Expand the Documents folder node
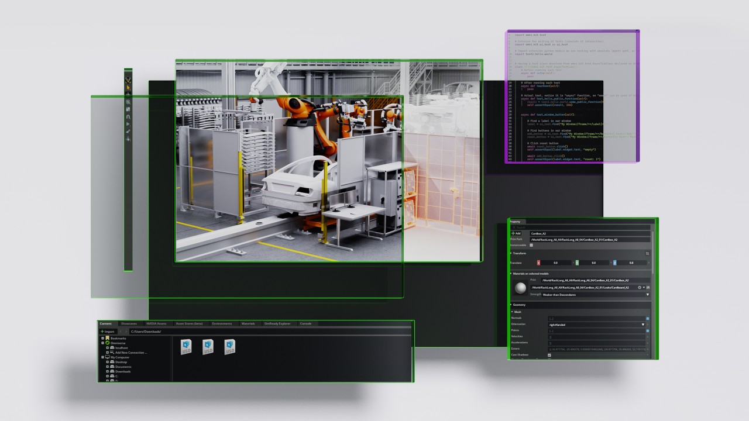The image size is (749, 421). pos(108,367)
